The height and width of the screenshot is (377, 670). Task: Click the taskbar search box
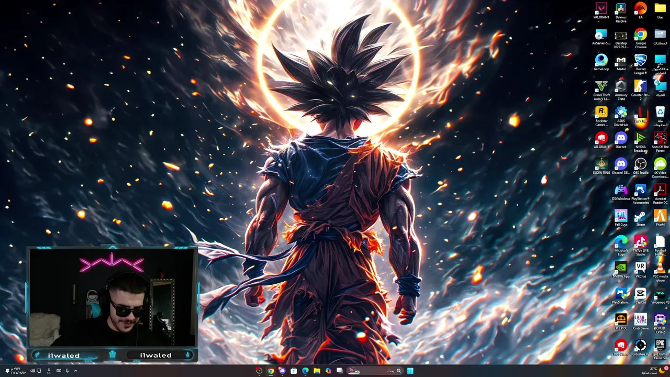tap(376, 371)
